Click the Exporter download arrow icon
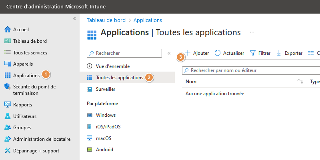This screenshot has width=320, height=160. [279, 53]
